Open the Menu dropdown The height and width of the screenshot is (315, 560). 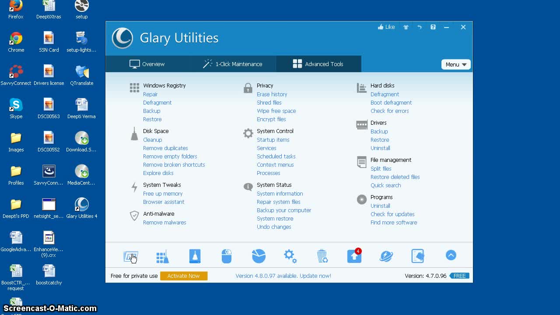[x=456, y=64]
